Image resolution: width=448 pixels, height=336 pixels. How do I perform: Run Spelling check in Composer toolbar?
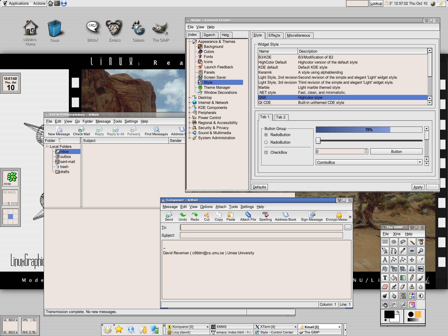[265, 216]
